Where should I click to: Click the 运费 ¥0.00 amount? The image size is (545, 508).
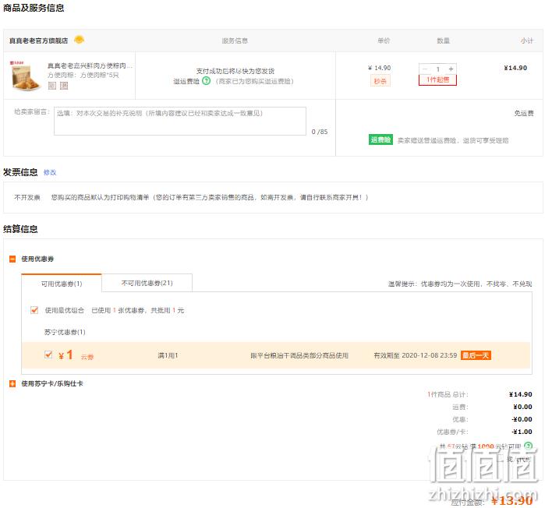522,407
